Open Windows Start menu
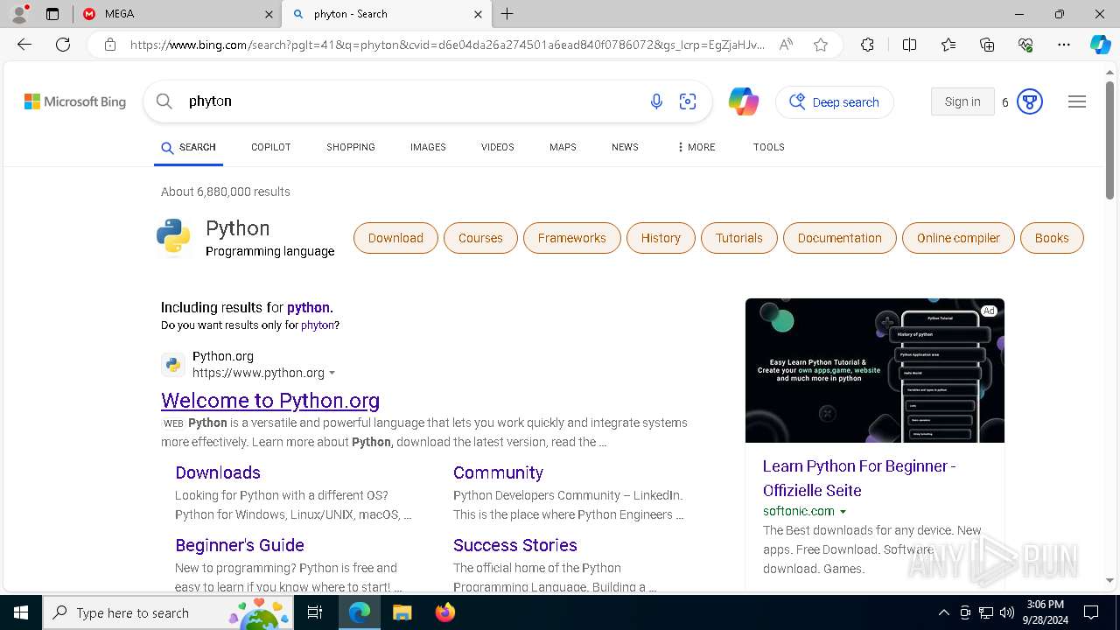Screen dimensions: 1120x630 point(21,612)
